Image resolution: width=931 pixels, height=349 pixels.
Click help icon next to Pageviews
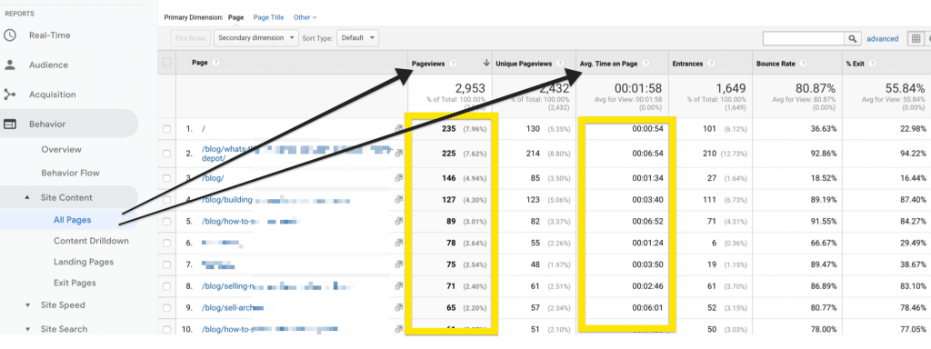[x=453, y=64]
